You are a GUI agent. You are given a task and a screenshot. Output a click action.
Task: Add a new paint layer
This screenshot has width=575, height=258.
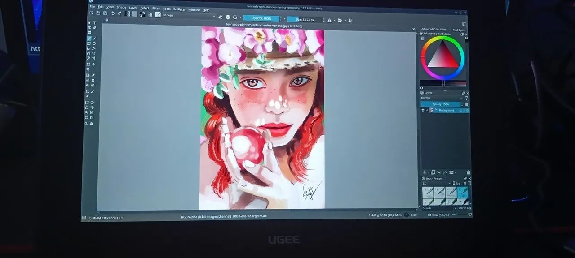coord(425,172)
